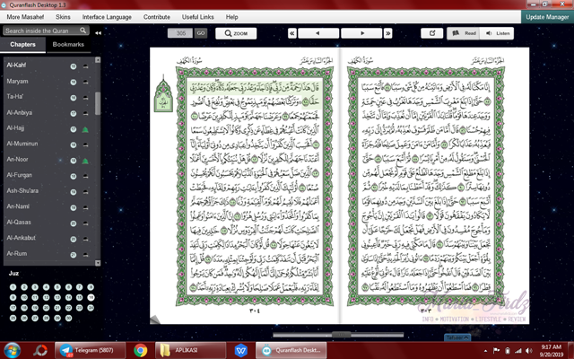
Task: Select the Al-Ankabut chapter
Action: (x=22, y=238)
